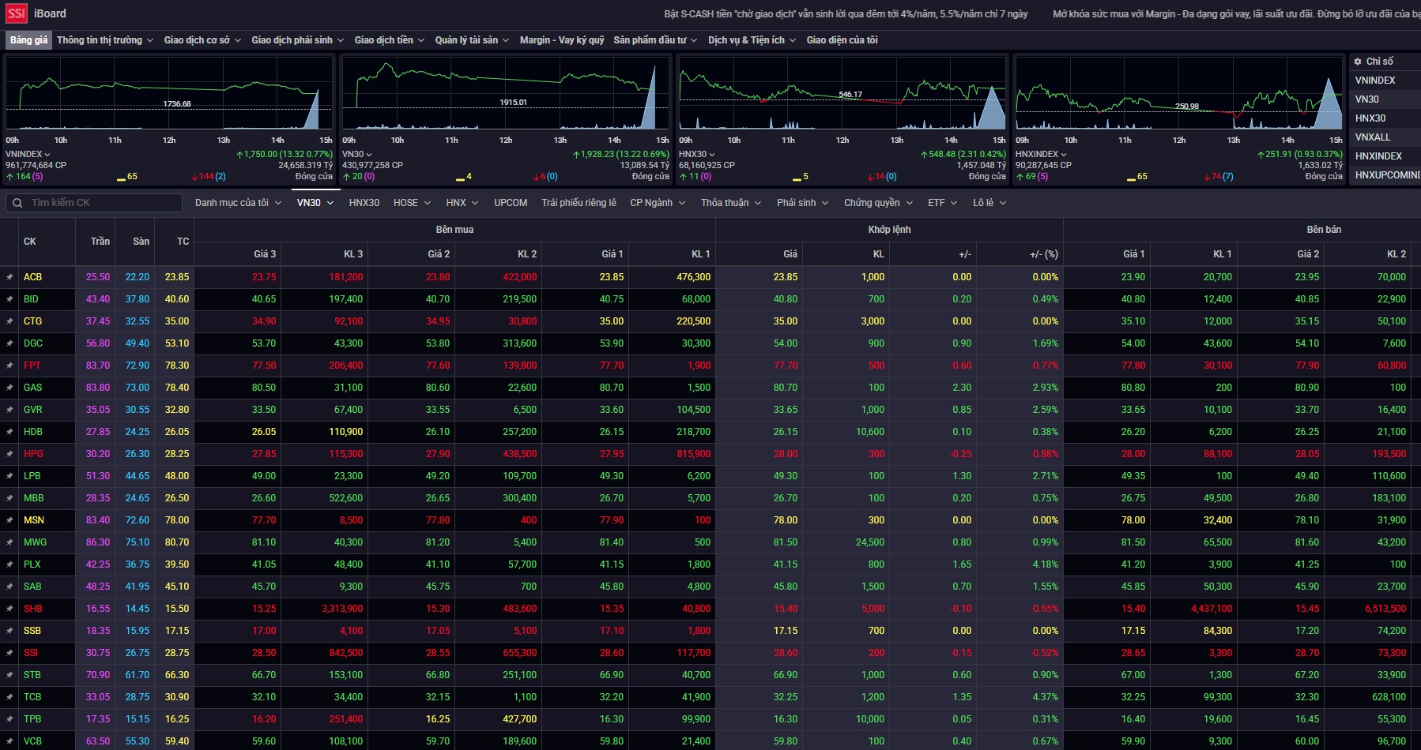Click the SSI logo icon
1421x750 pixels.
(x=17, y=13)
